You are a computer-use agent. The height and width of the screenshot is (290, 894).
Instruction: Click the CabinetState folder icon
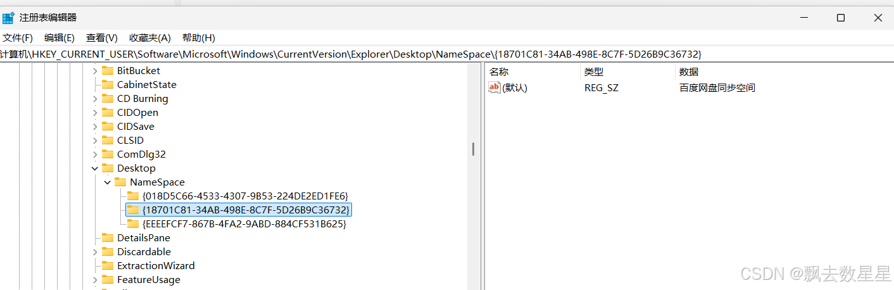pos(108,85)
